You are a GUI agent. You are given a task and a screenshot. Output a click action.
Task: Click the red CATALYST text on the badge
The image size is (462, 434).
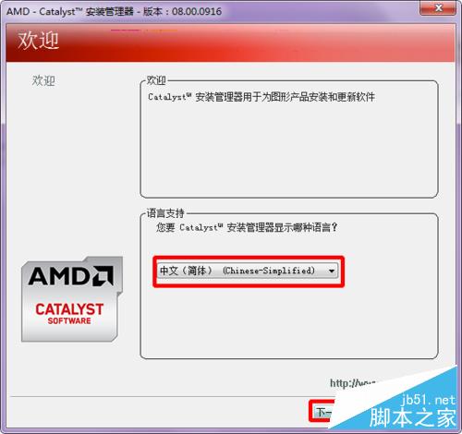tap(69, 309)
